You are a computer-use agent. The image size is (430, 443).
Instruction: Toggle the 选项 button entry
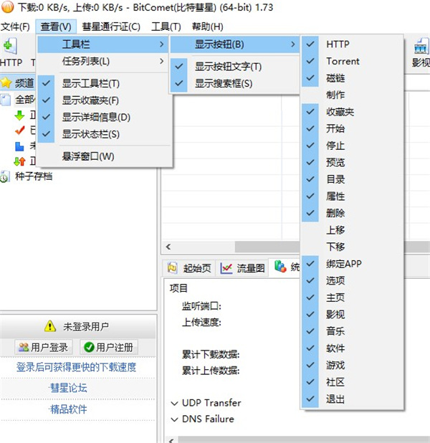coord(352,281)
